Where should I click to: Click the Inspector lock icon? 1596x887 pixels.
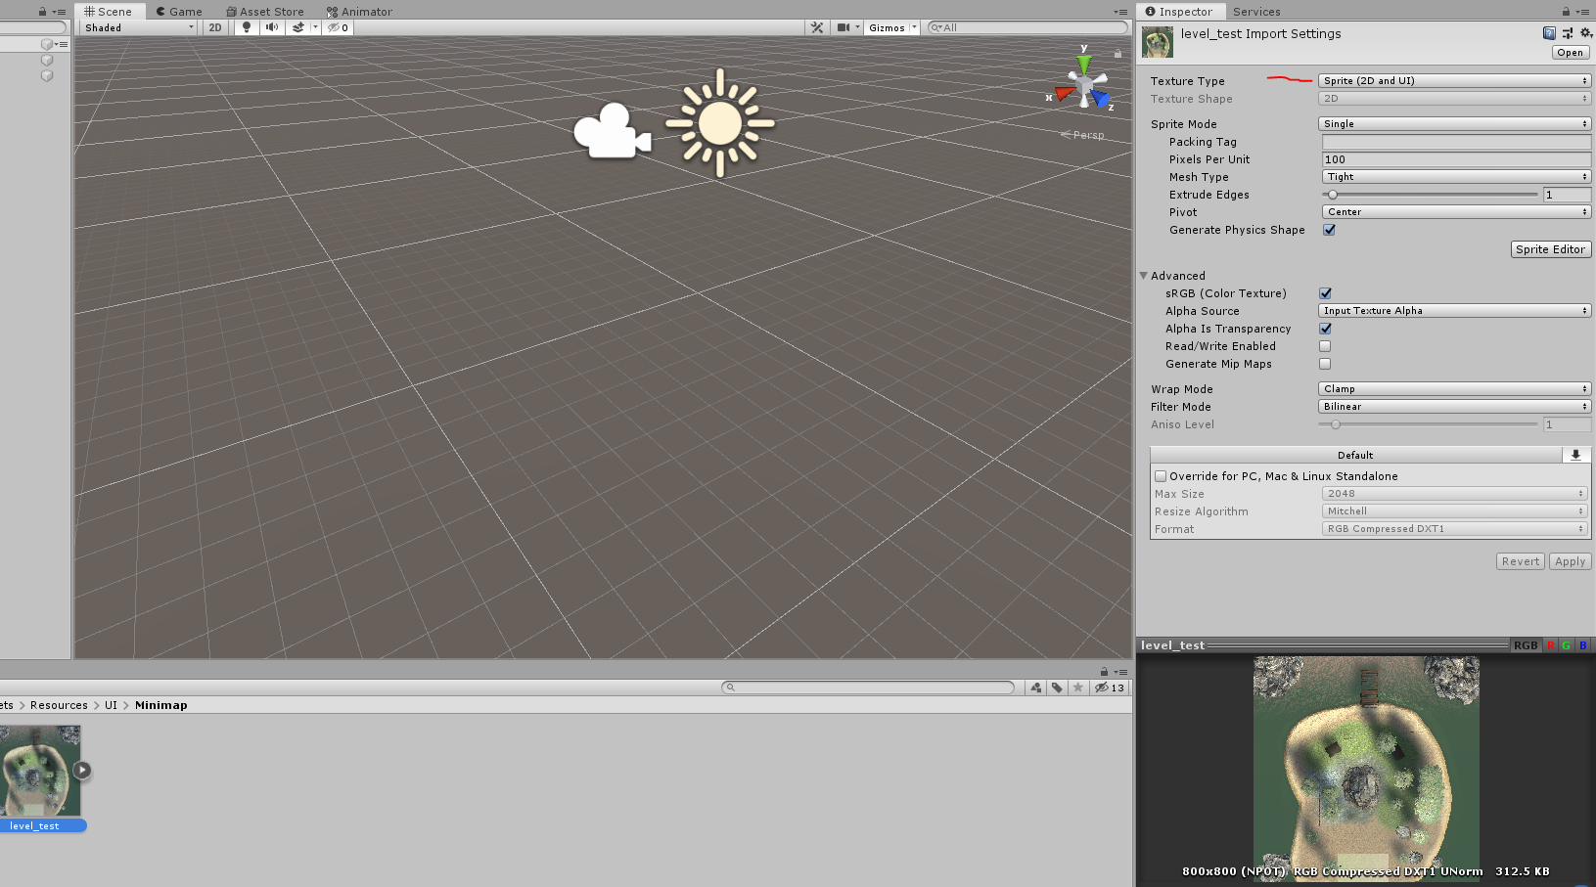click(1566, 12)
